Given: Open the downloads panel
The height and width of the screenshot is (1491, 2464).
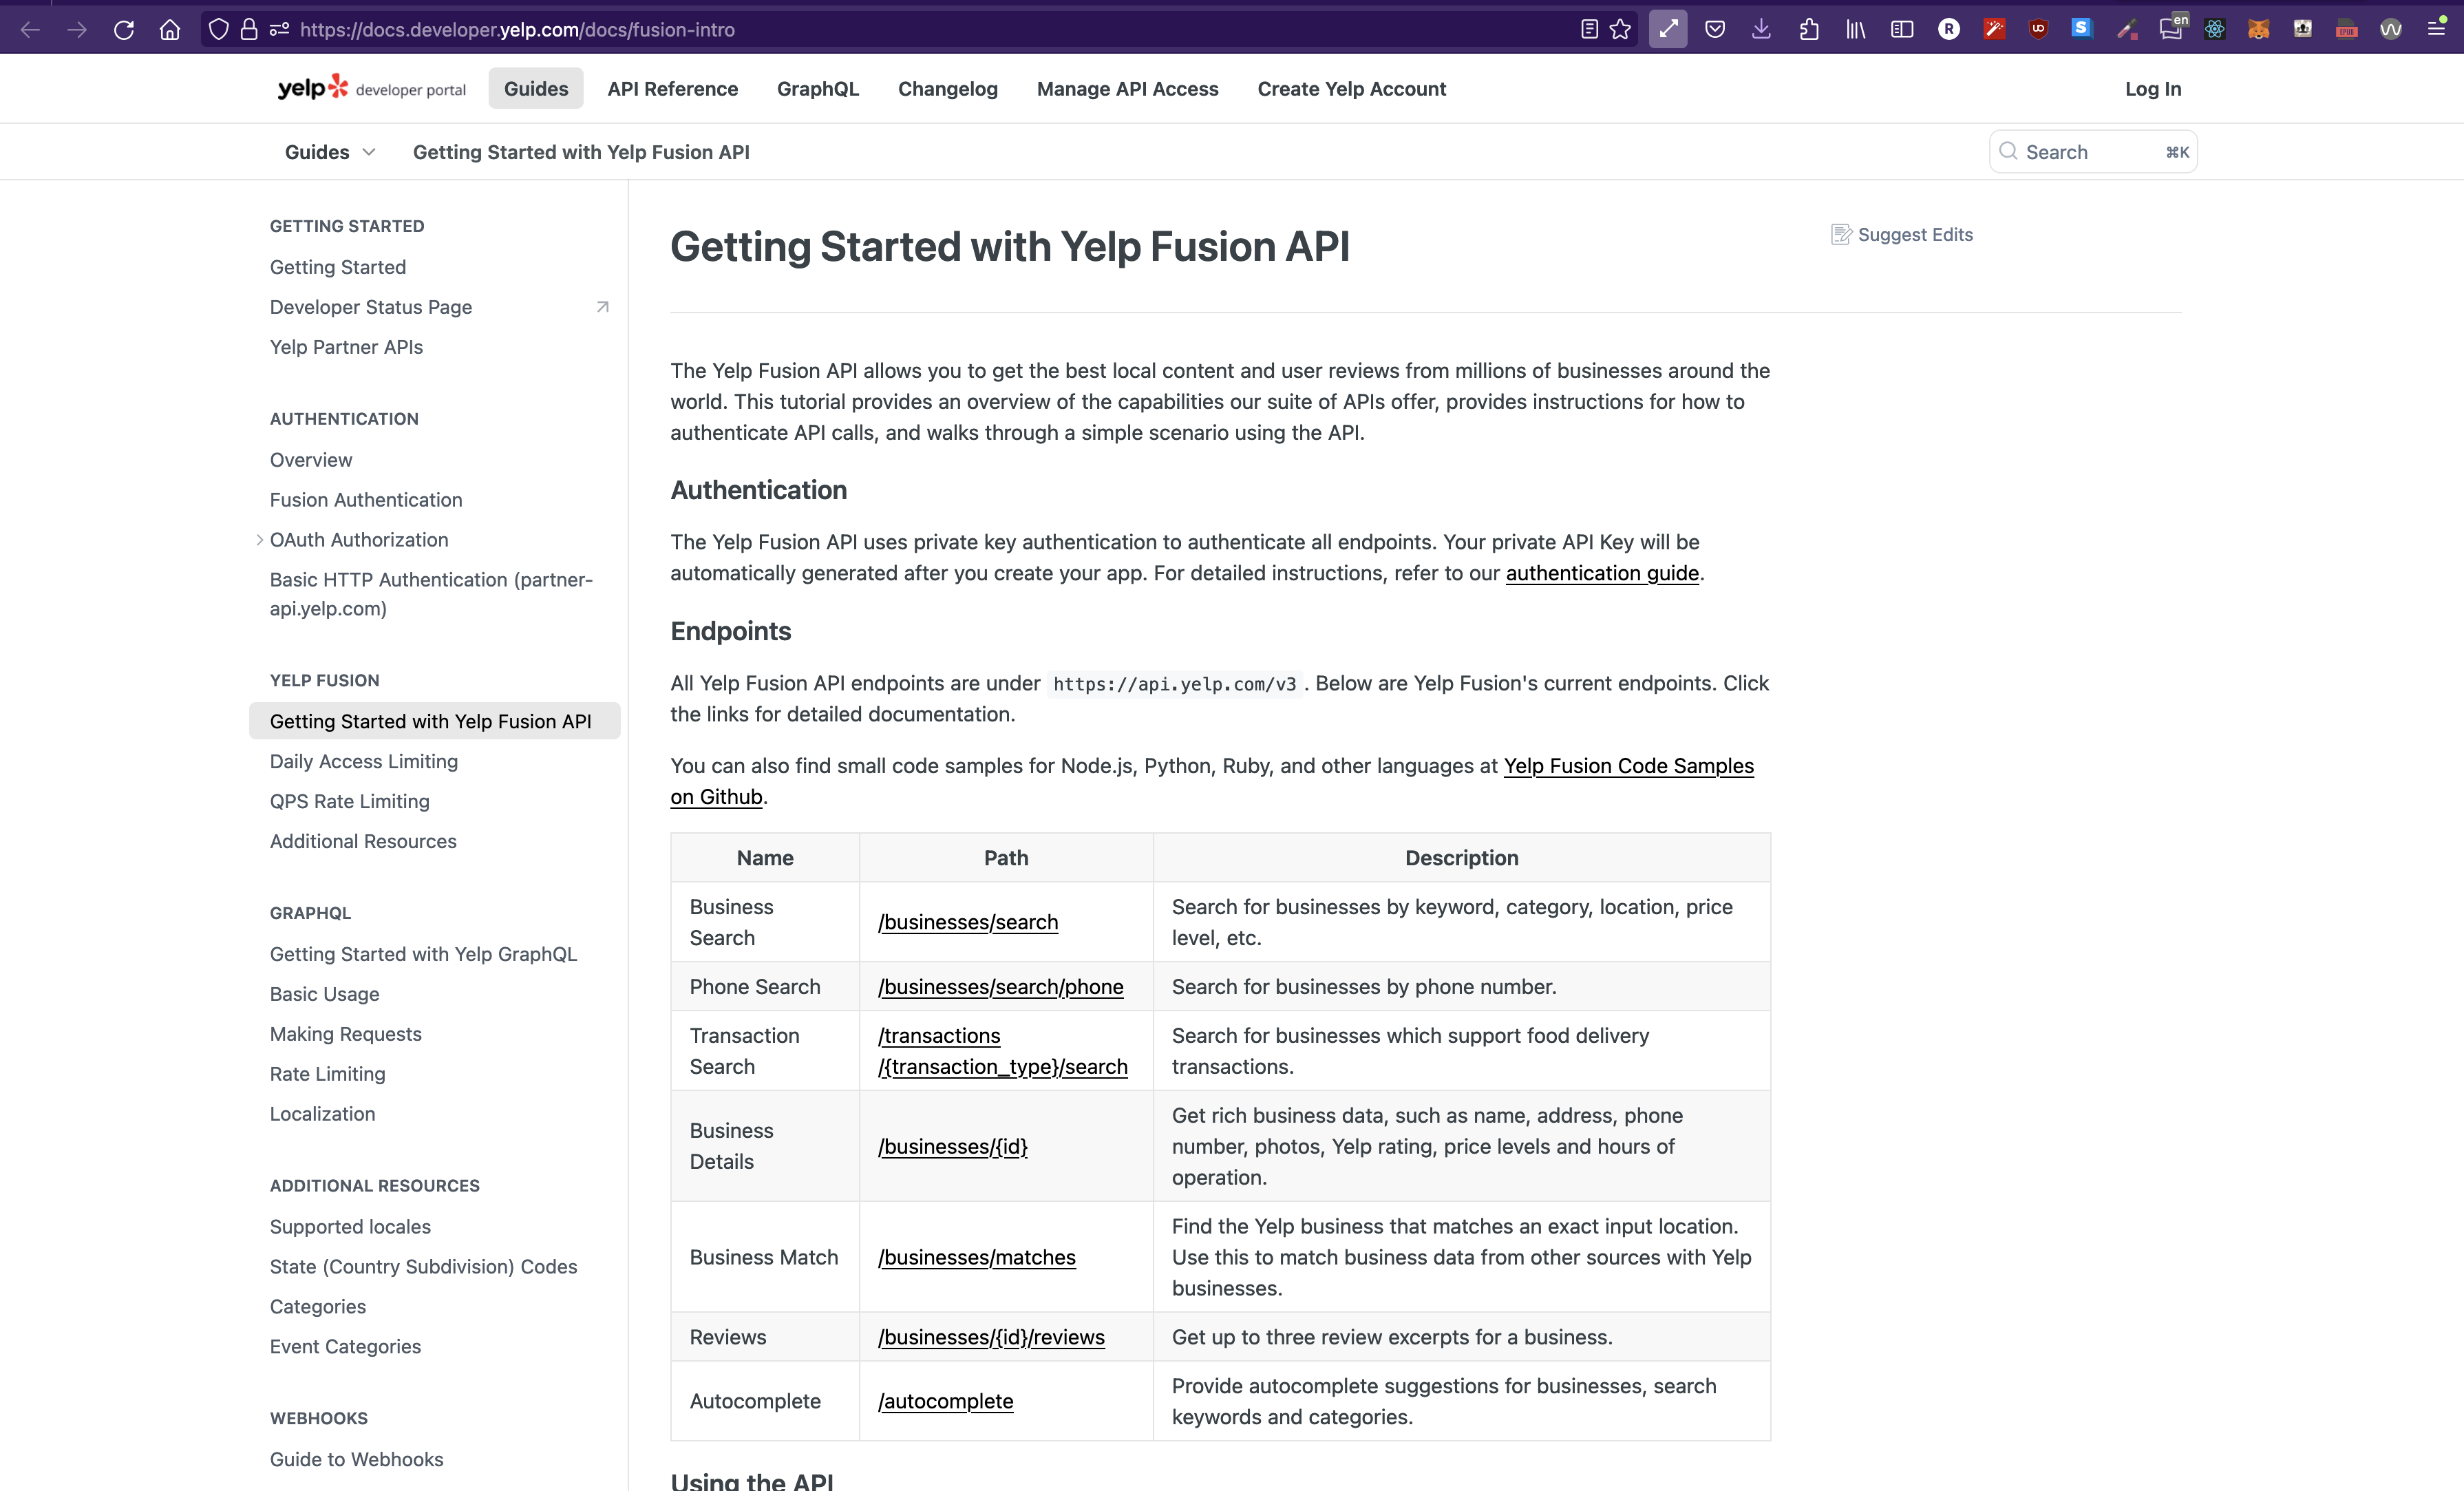Looking at the screenshot, I should click(x=1762, y=30).
